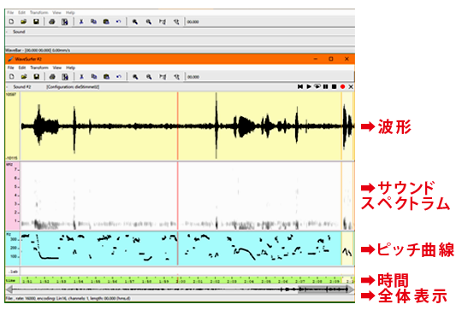This screenshot has width=462, height=316.
Task: Start playback with the Play button
Action: [x=309, y=86]
